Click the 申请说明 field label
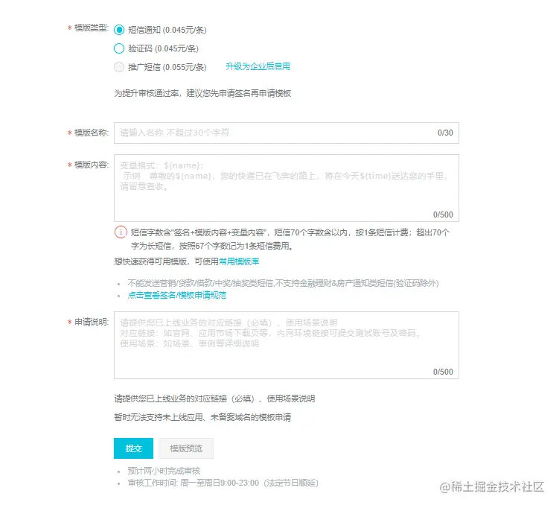The width and height of the screenshot is (559, 508). coord(91,322)
